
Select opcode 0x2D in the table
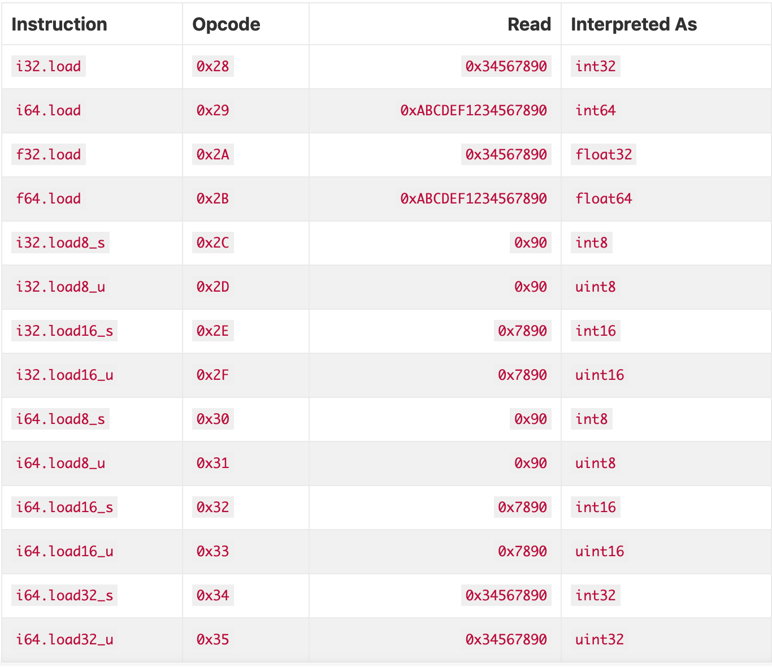[213, 287]
